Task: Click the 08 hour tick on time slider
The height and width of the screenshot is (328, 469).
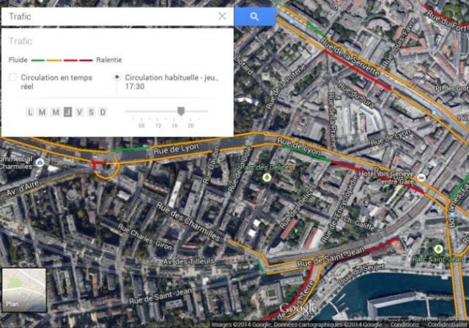Action: coord(141,125)
